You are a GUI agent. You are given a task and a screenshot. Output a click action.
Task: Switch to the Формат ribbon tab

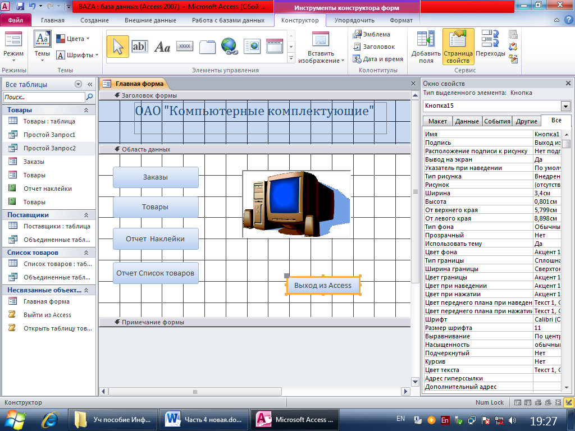401,20
